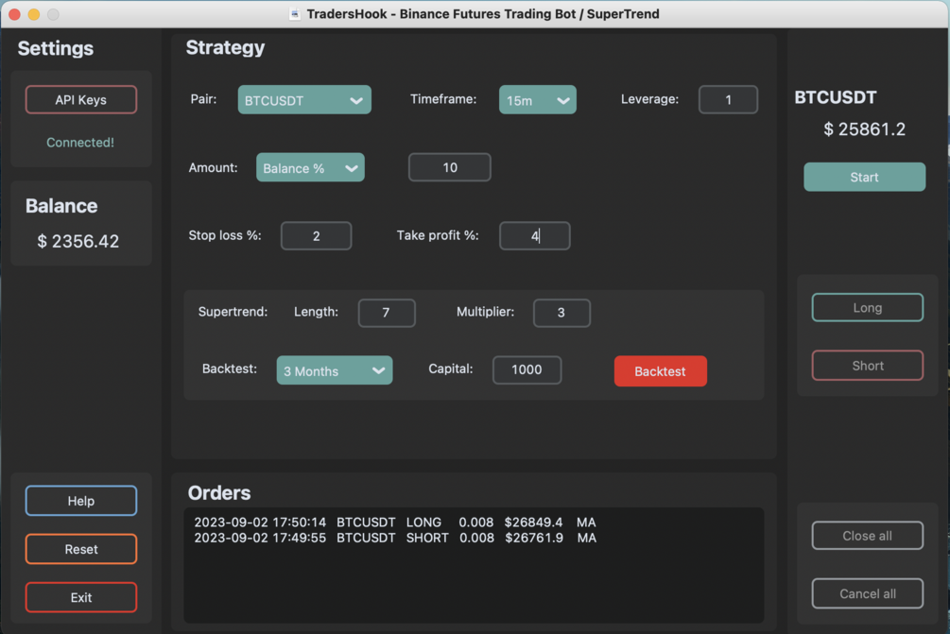Focus the Take profit % field
This screenshot has height=634, width=950.
coord(534,235)
